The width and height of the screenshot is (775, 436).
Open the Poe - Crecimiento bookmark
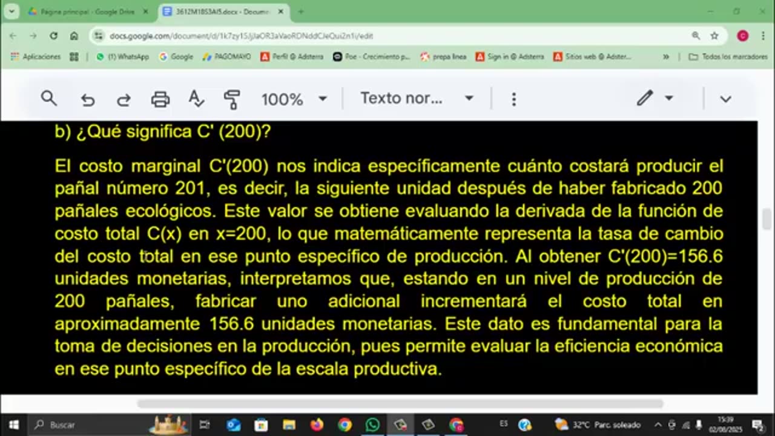coord(371,56)
